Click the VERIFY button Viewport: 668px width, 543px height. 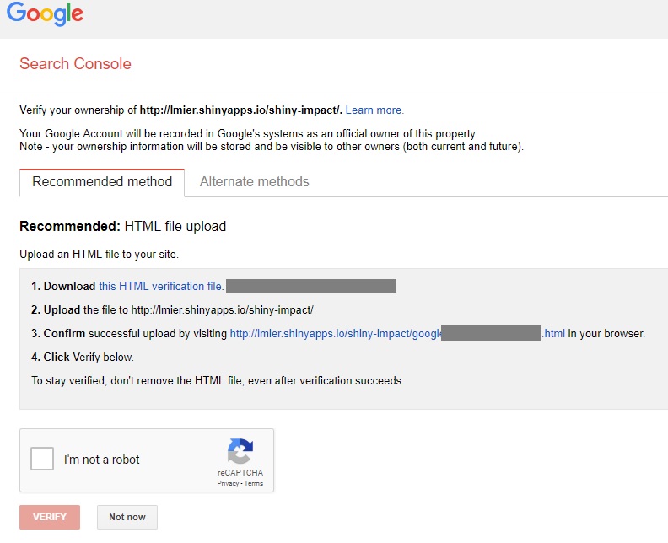[50, 517]
